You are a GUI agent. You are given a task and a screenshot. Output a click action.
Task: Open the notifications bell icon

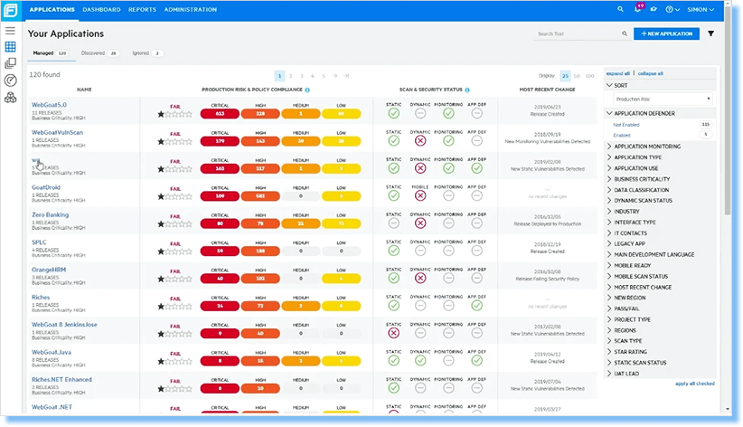(x=637, y=9)
